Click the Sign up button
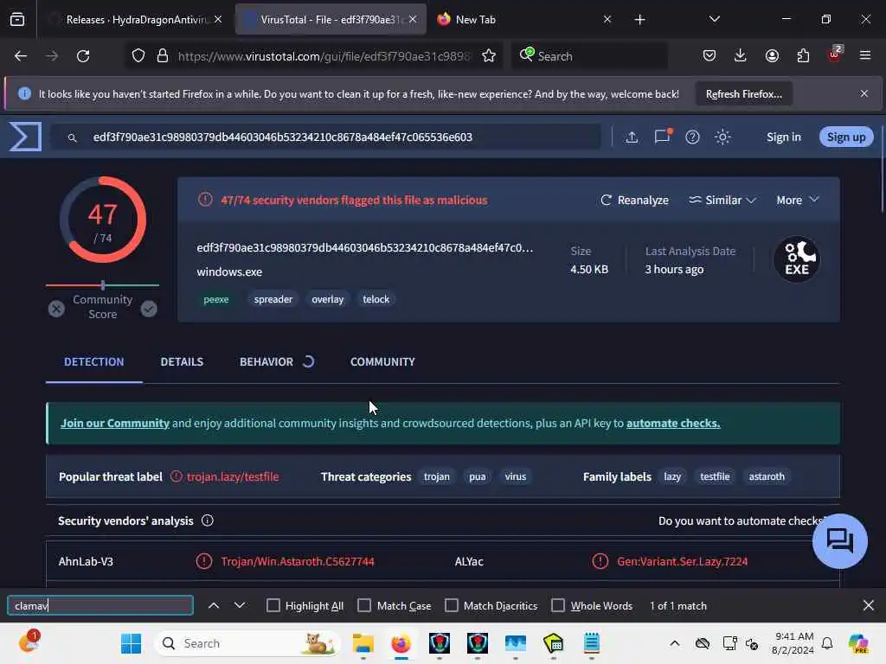Screen dimensions: 886x664 click(x=846, y=137)
